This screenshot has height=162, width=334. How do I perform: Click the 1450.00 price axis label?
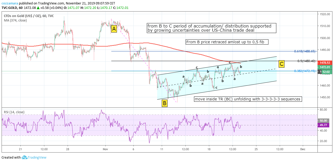325,97
